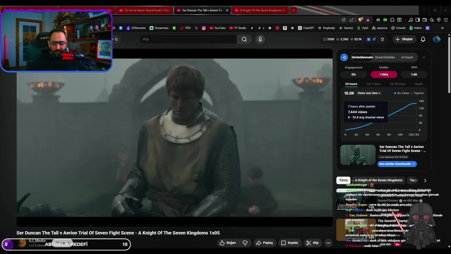Screen dimensions: 451x254
Task: Select the Tümü category chip
Action: pos(343,180)
